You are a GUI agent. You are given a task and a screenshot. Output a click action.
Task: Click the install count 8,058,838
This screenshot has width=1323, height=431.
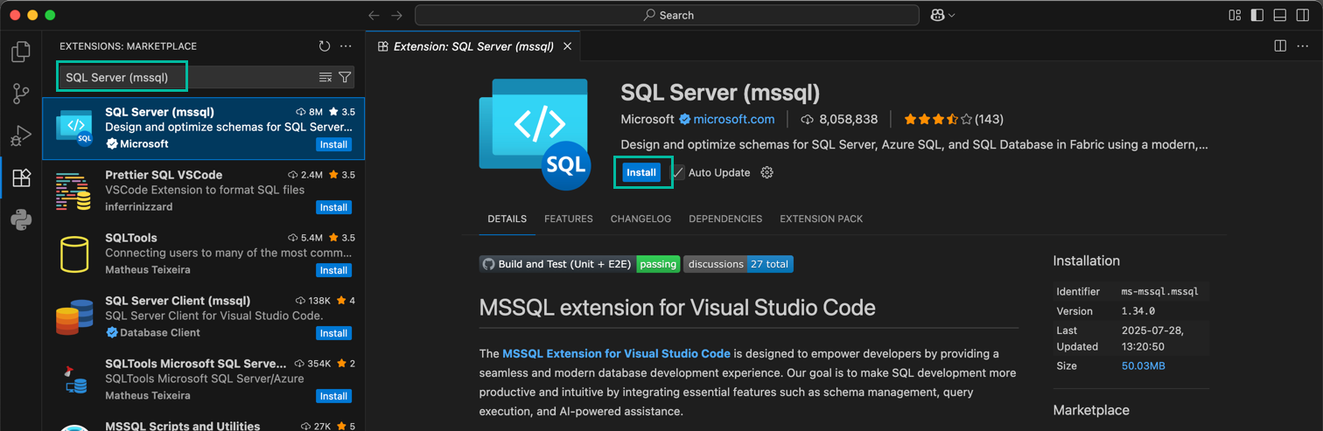[x=839, y=120]
